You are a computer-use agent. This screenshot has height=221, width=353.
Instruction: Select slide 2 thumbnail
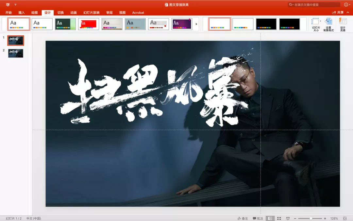tap(16, 53)
